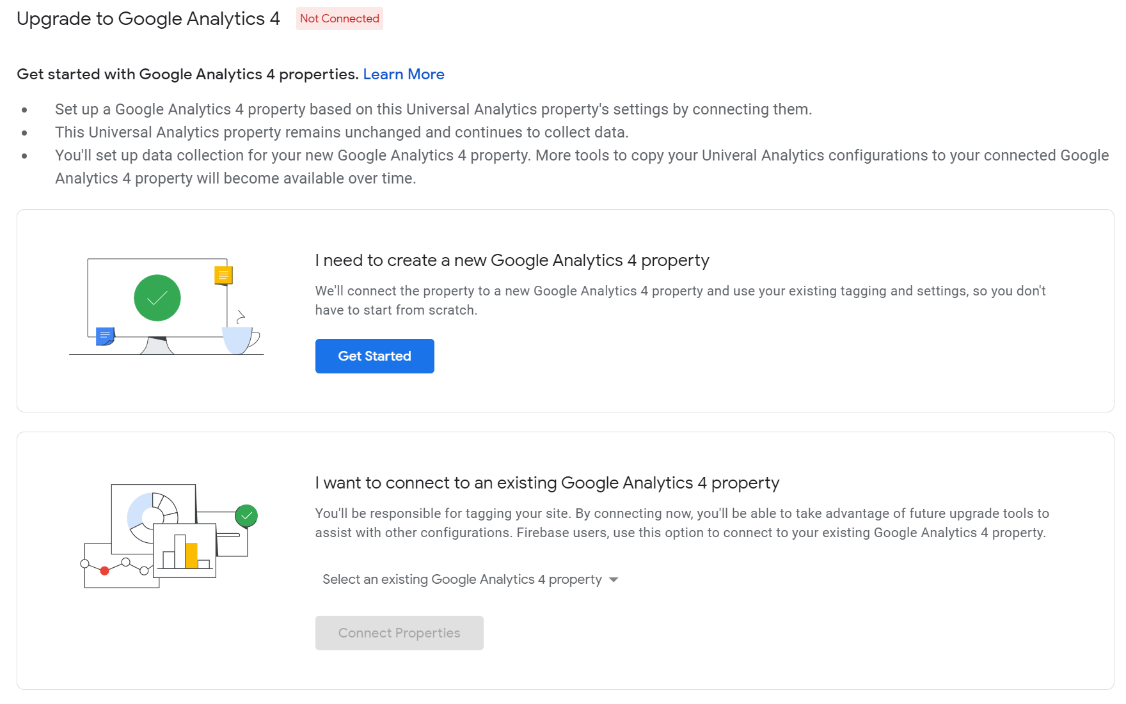Open the existing Google Analytics 4 property dropdown
Image resolution: width=1126 pixels, height=704 pixels.
tap(462, 579)
